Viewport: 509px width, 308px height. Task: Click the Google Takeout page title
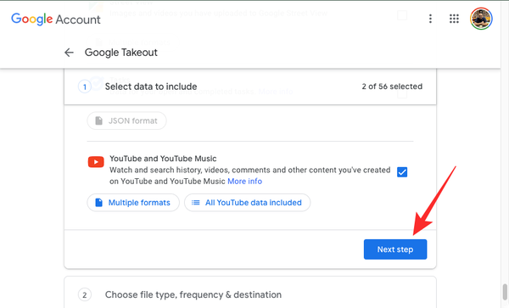tap(121, 53)
